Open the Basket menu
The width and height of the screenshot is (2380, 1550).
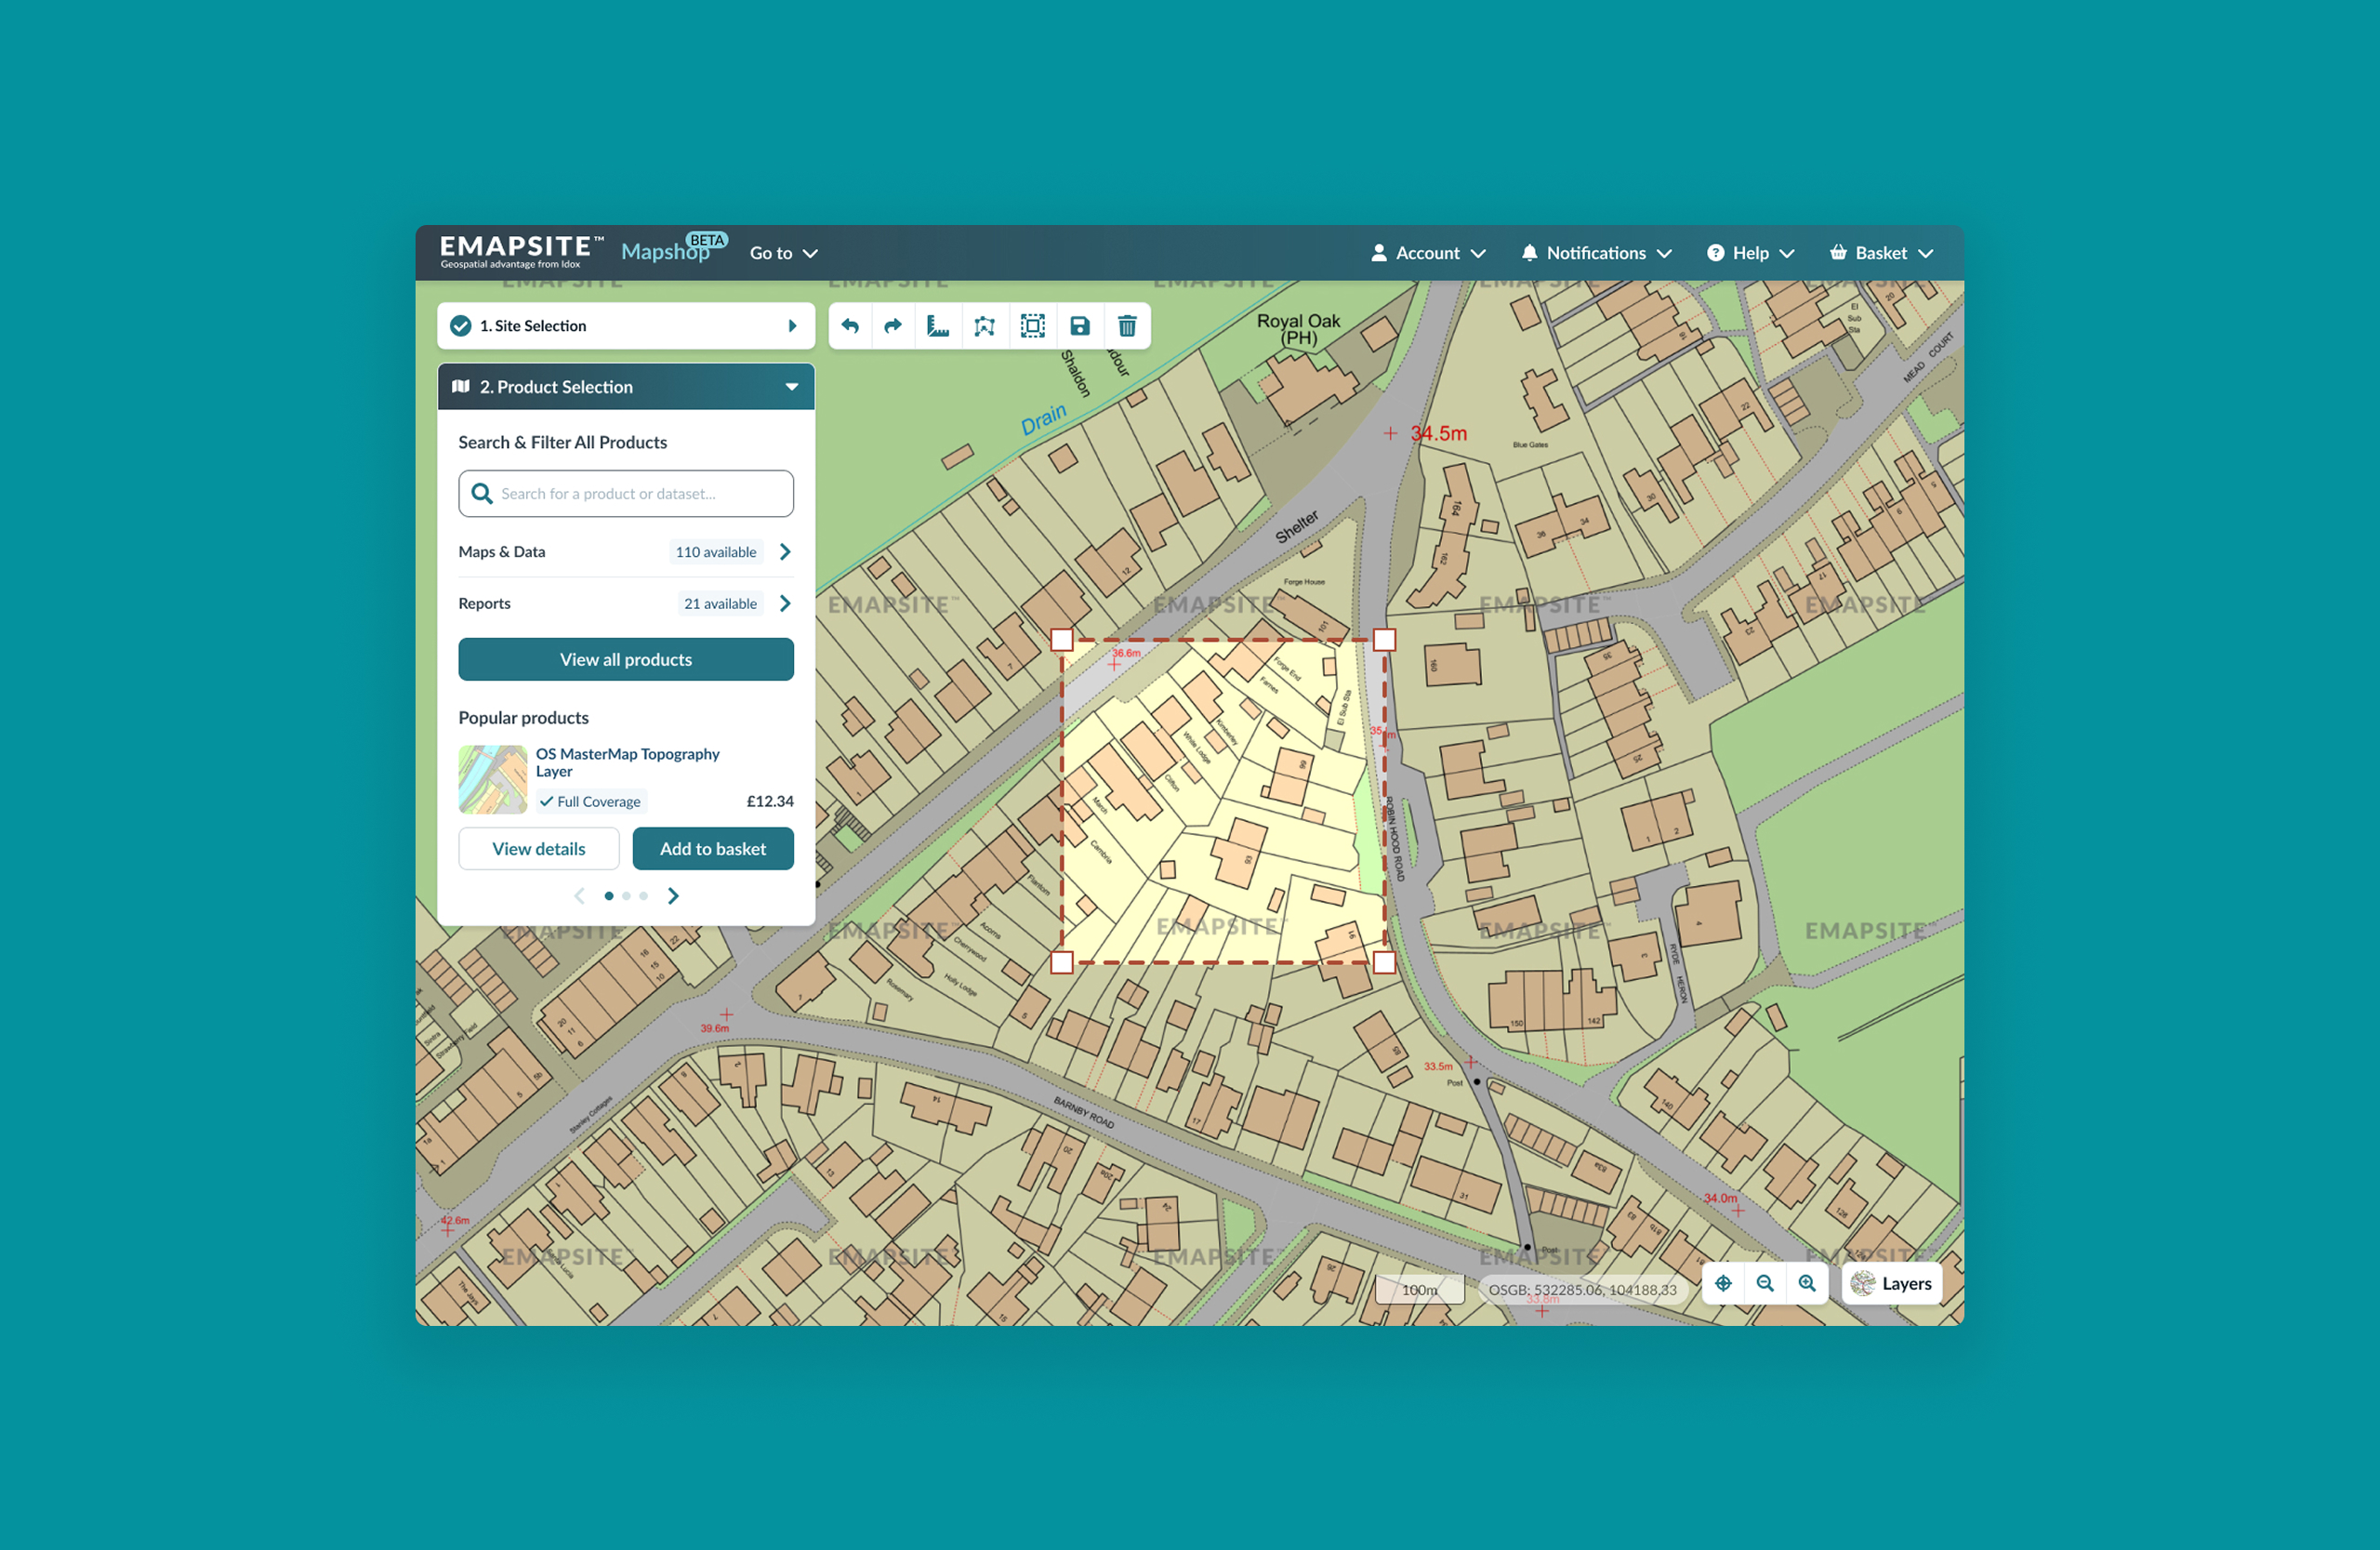point(1881,253)
